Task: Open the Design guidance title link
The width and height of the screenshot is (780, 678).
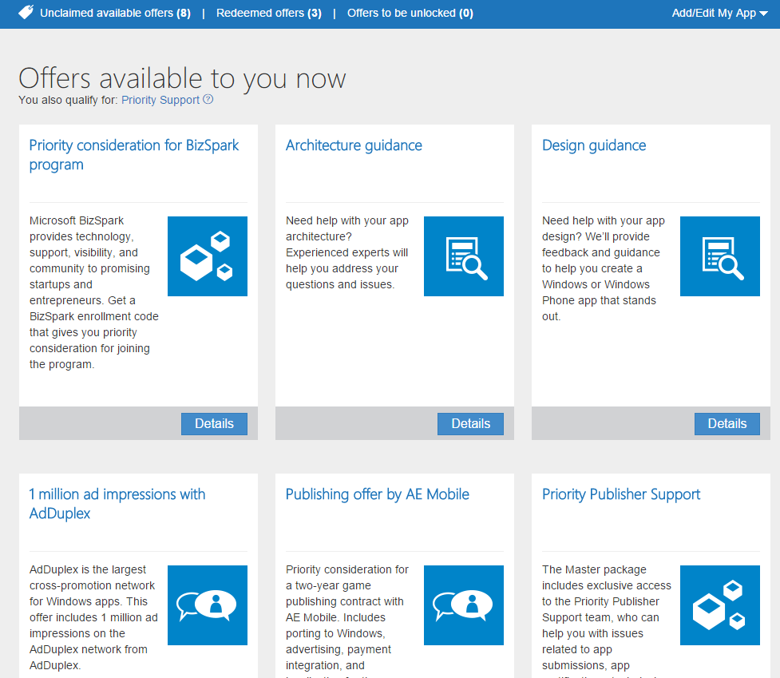Action: 594,145
